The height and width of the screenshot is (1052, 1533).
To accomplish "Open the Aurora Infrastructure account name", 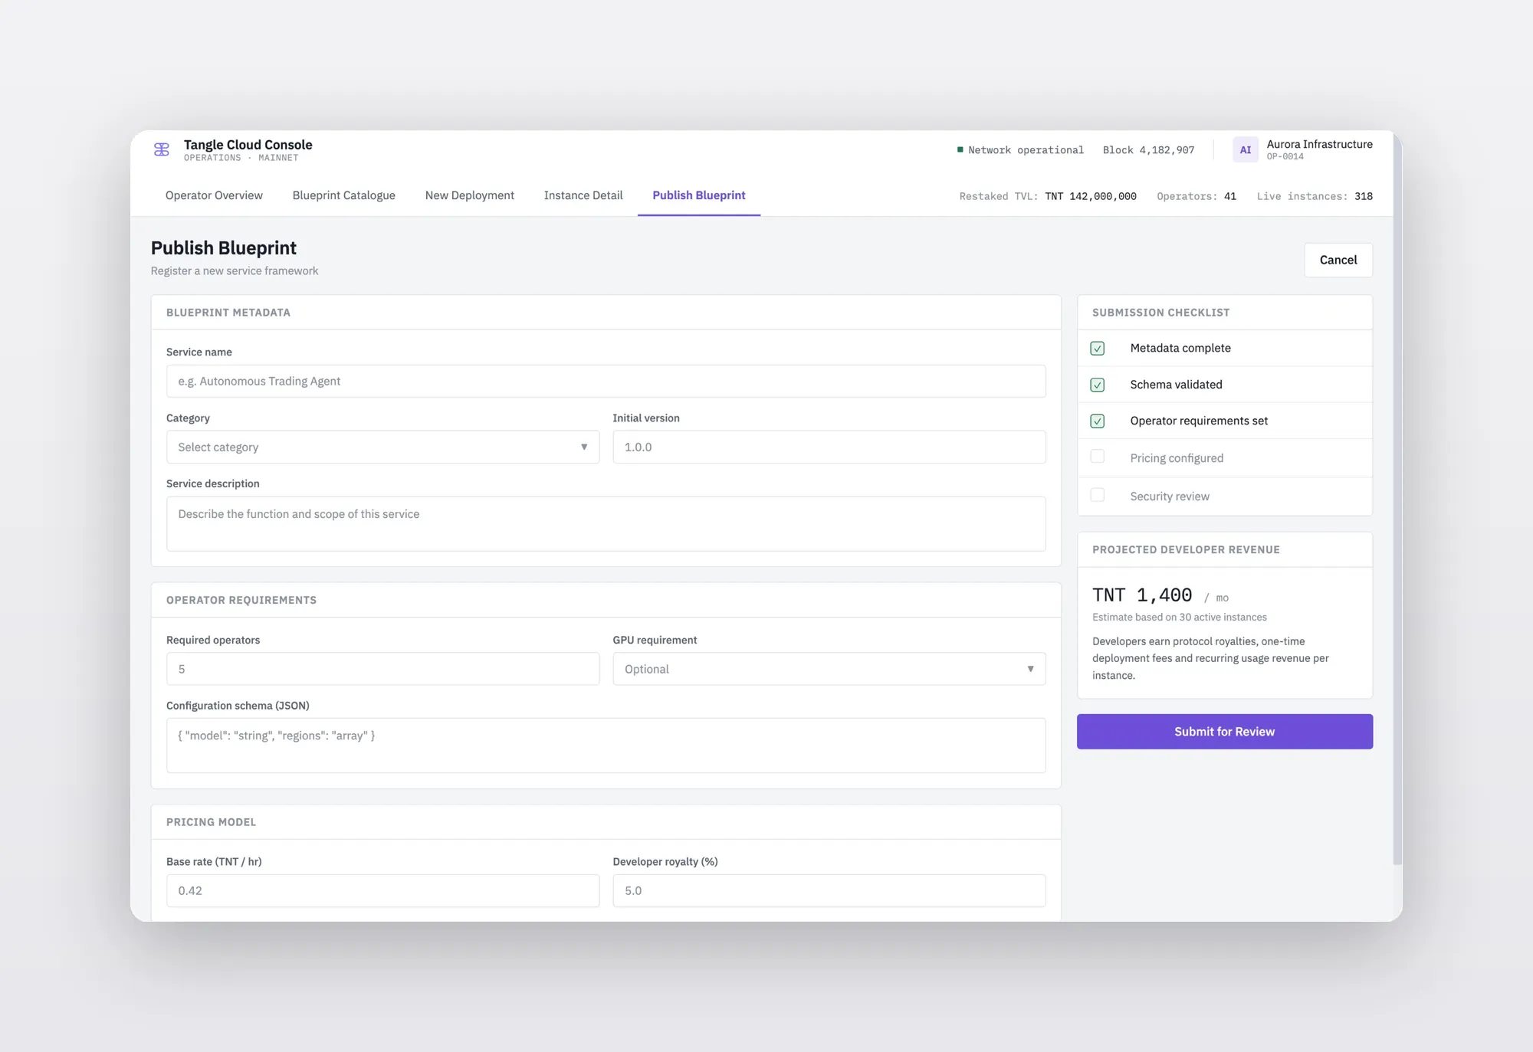I will (1319, 144).
